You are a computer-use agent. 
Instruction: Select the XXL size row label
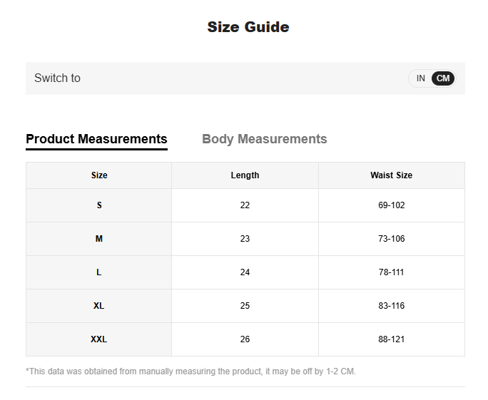pos(99,339)
